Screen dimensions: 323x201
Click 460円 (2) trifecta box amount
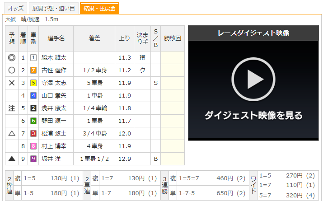click(231, 178)
